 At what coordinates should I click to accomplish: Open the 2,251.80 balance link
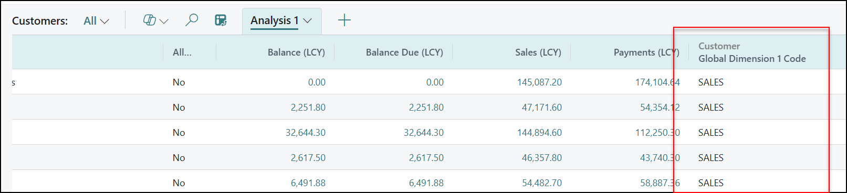[x=308, y=108]
